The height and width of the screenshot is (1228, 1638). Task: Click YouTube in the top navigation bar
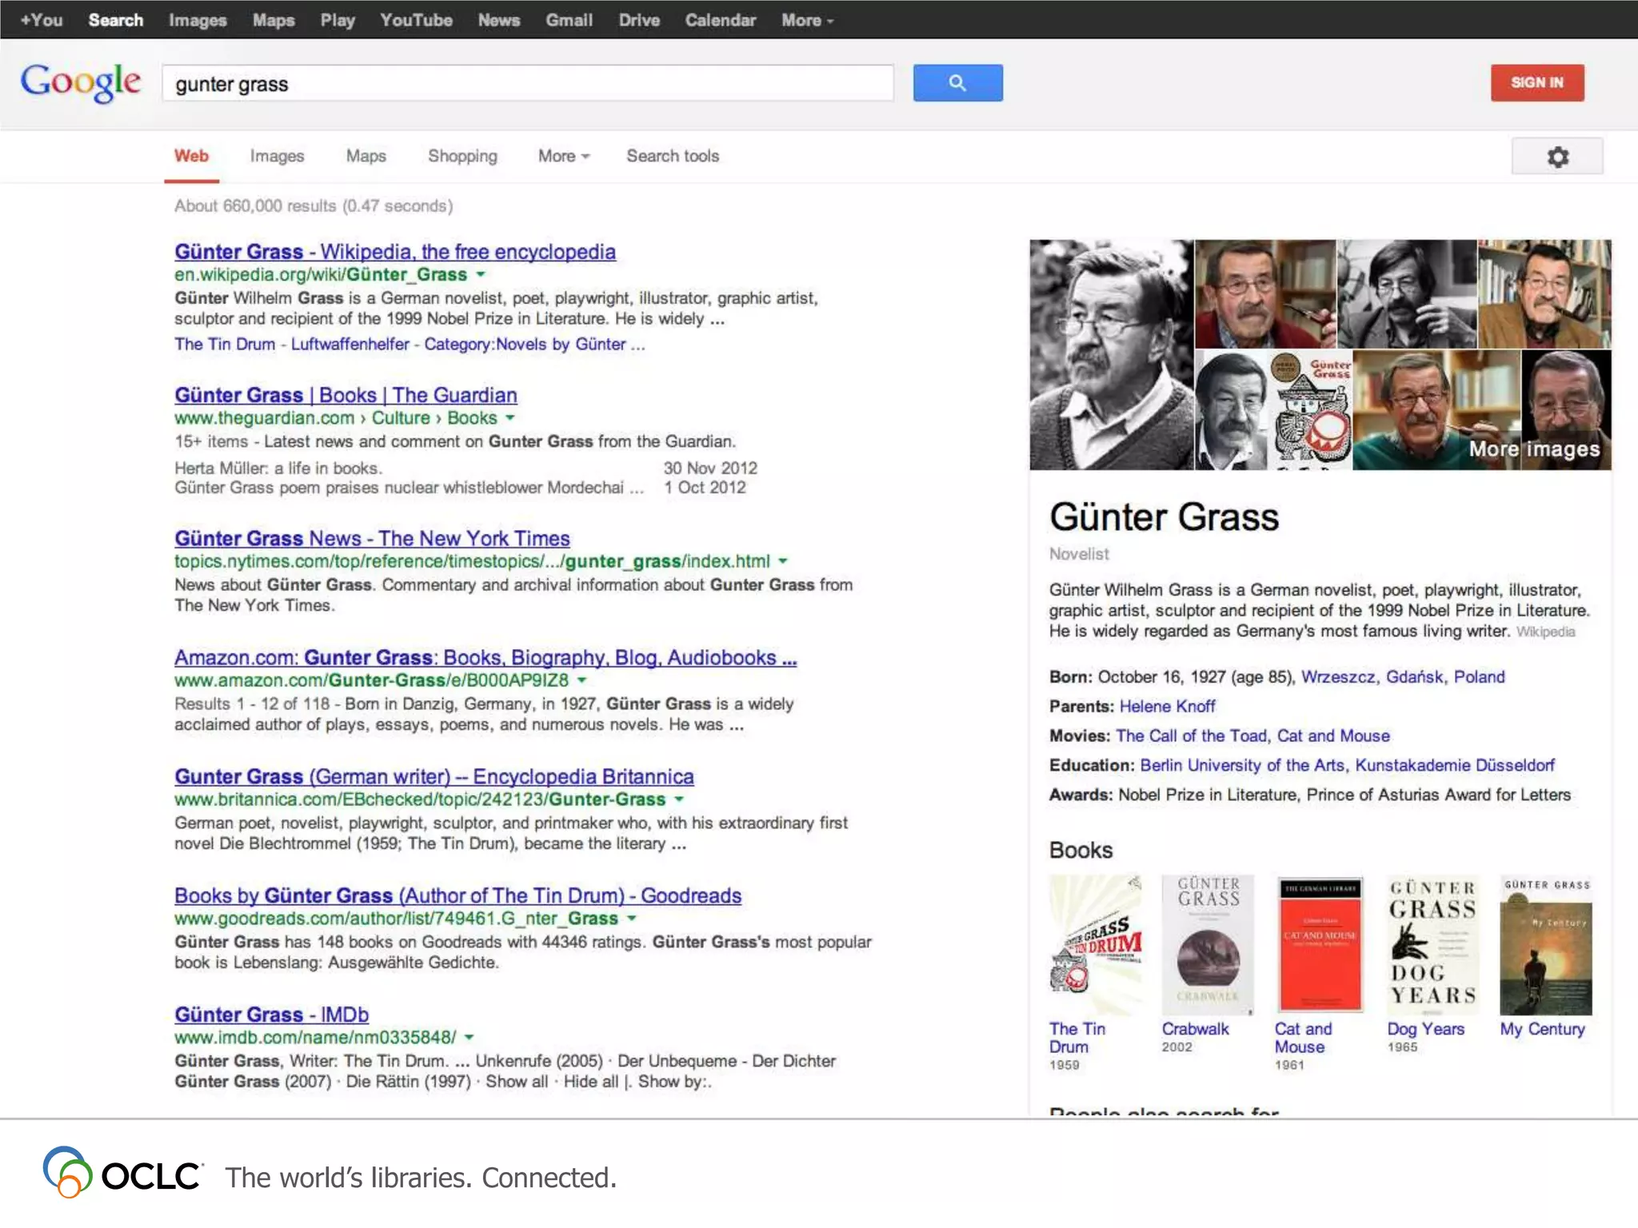point(416,21)
